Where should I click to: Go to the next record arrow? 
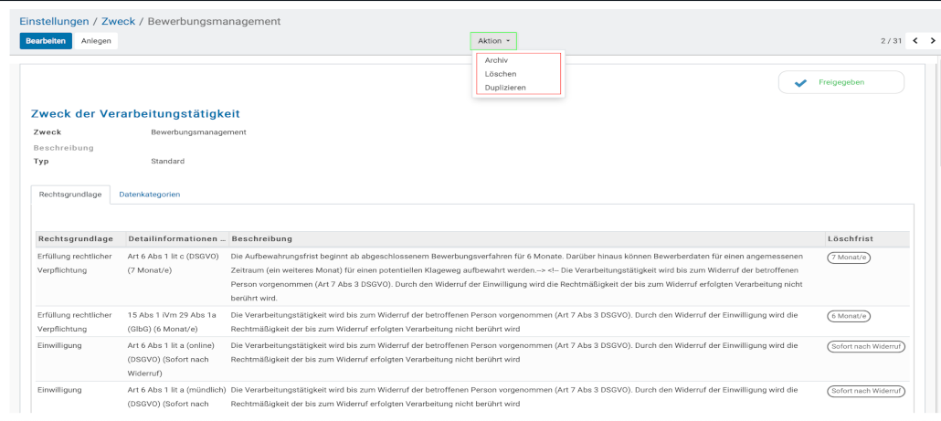click(x=933, y=41)
